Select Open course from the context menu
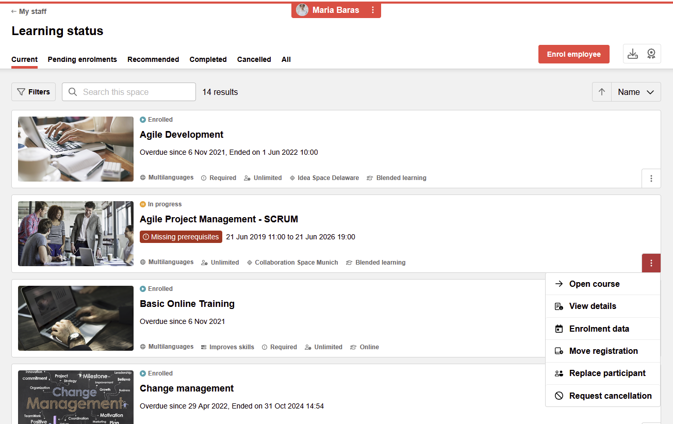 point(594,284)
